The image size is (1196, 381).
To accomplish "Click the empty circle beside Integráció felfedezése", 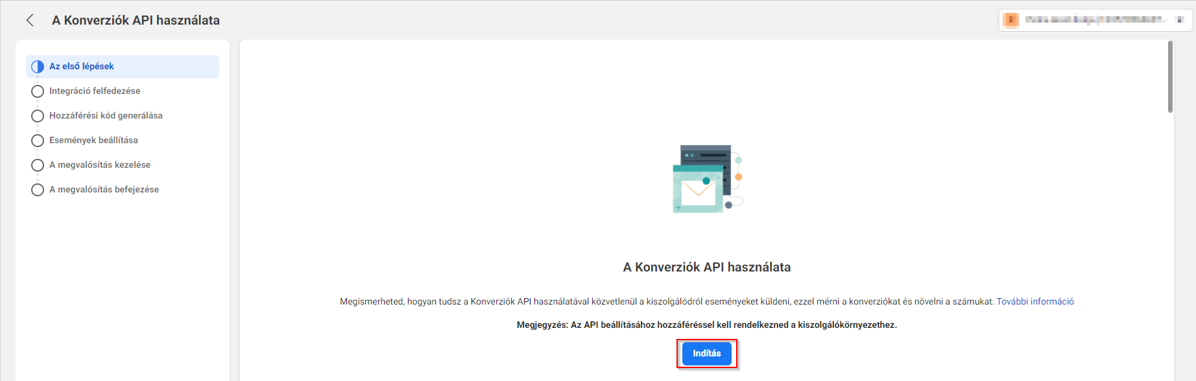I will (38, 91).
